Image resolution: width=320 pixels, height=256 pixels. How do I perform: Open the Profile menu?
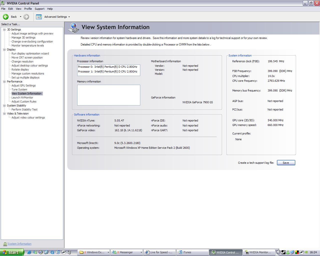[28, 9]
